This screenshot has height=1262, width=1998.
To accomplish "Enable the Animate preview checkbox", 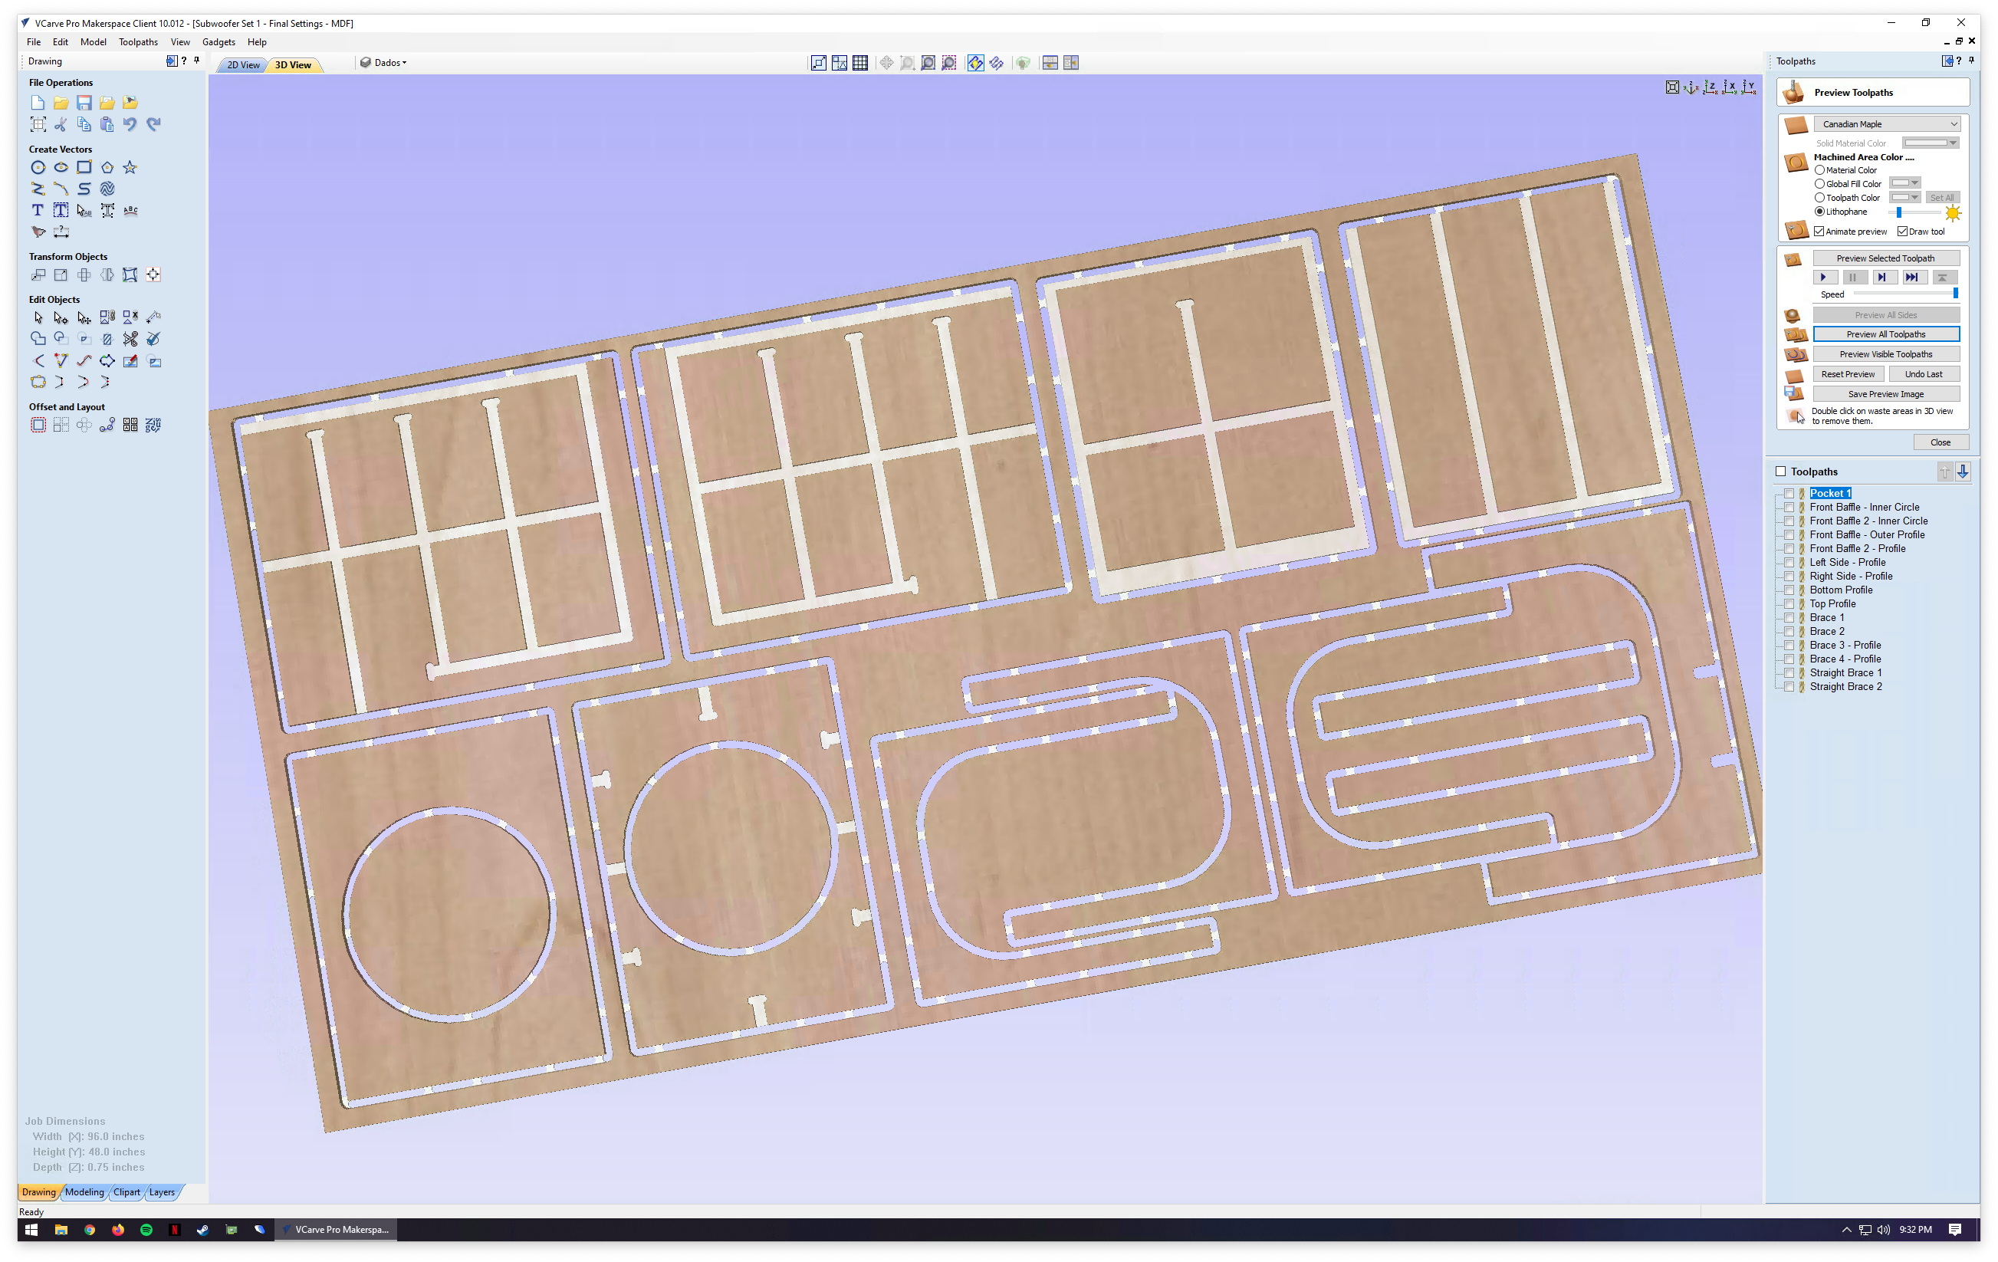I will pos(1819,232).
